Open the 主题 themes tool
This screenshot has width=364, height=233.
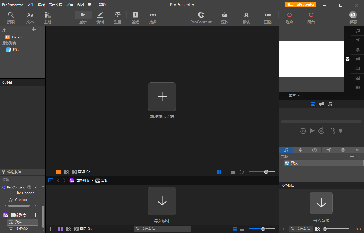(x=48, y=18)
